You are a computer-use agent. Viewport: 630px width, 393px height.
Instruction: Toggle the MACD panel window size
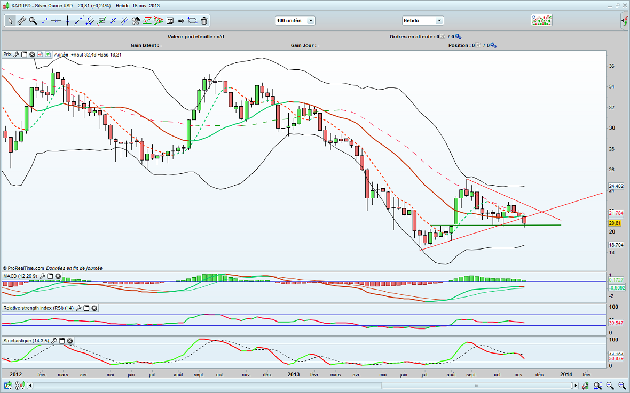(x=50, y=276)
